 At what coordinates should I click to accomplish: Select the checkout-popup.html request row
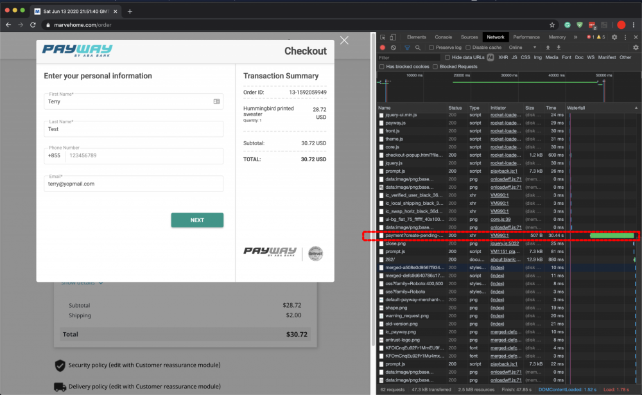tap(508, 155)
